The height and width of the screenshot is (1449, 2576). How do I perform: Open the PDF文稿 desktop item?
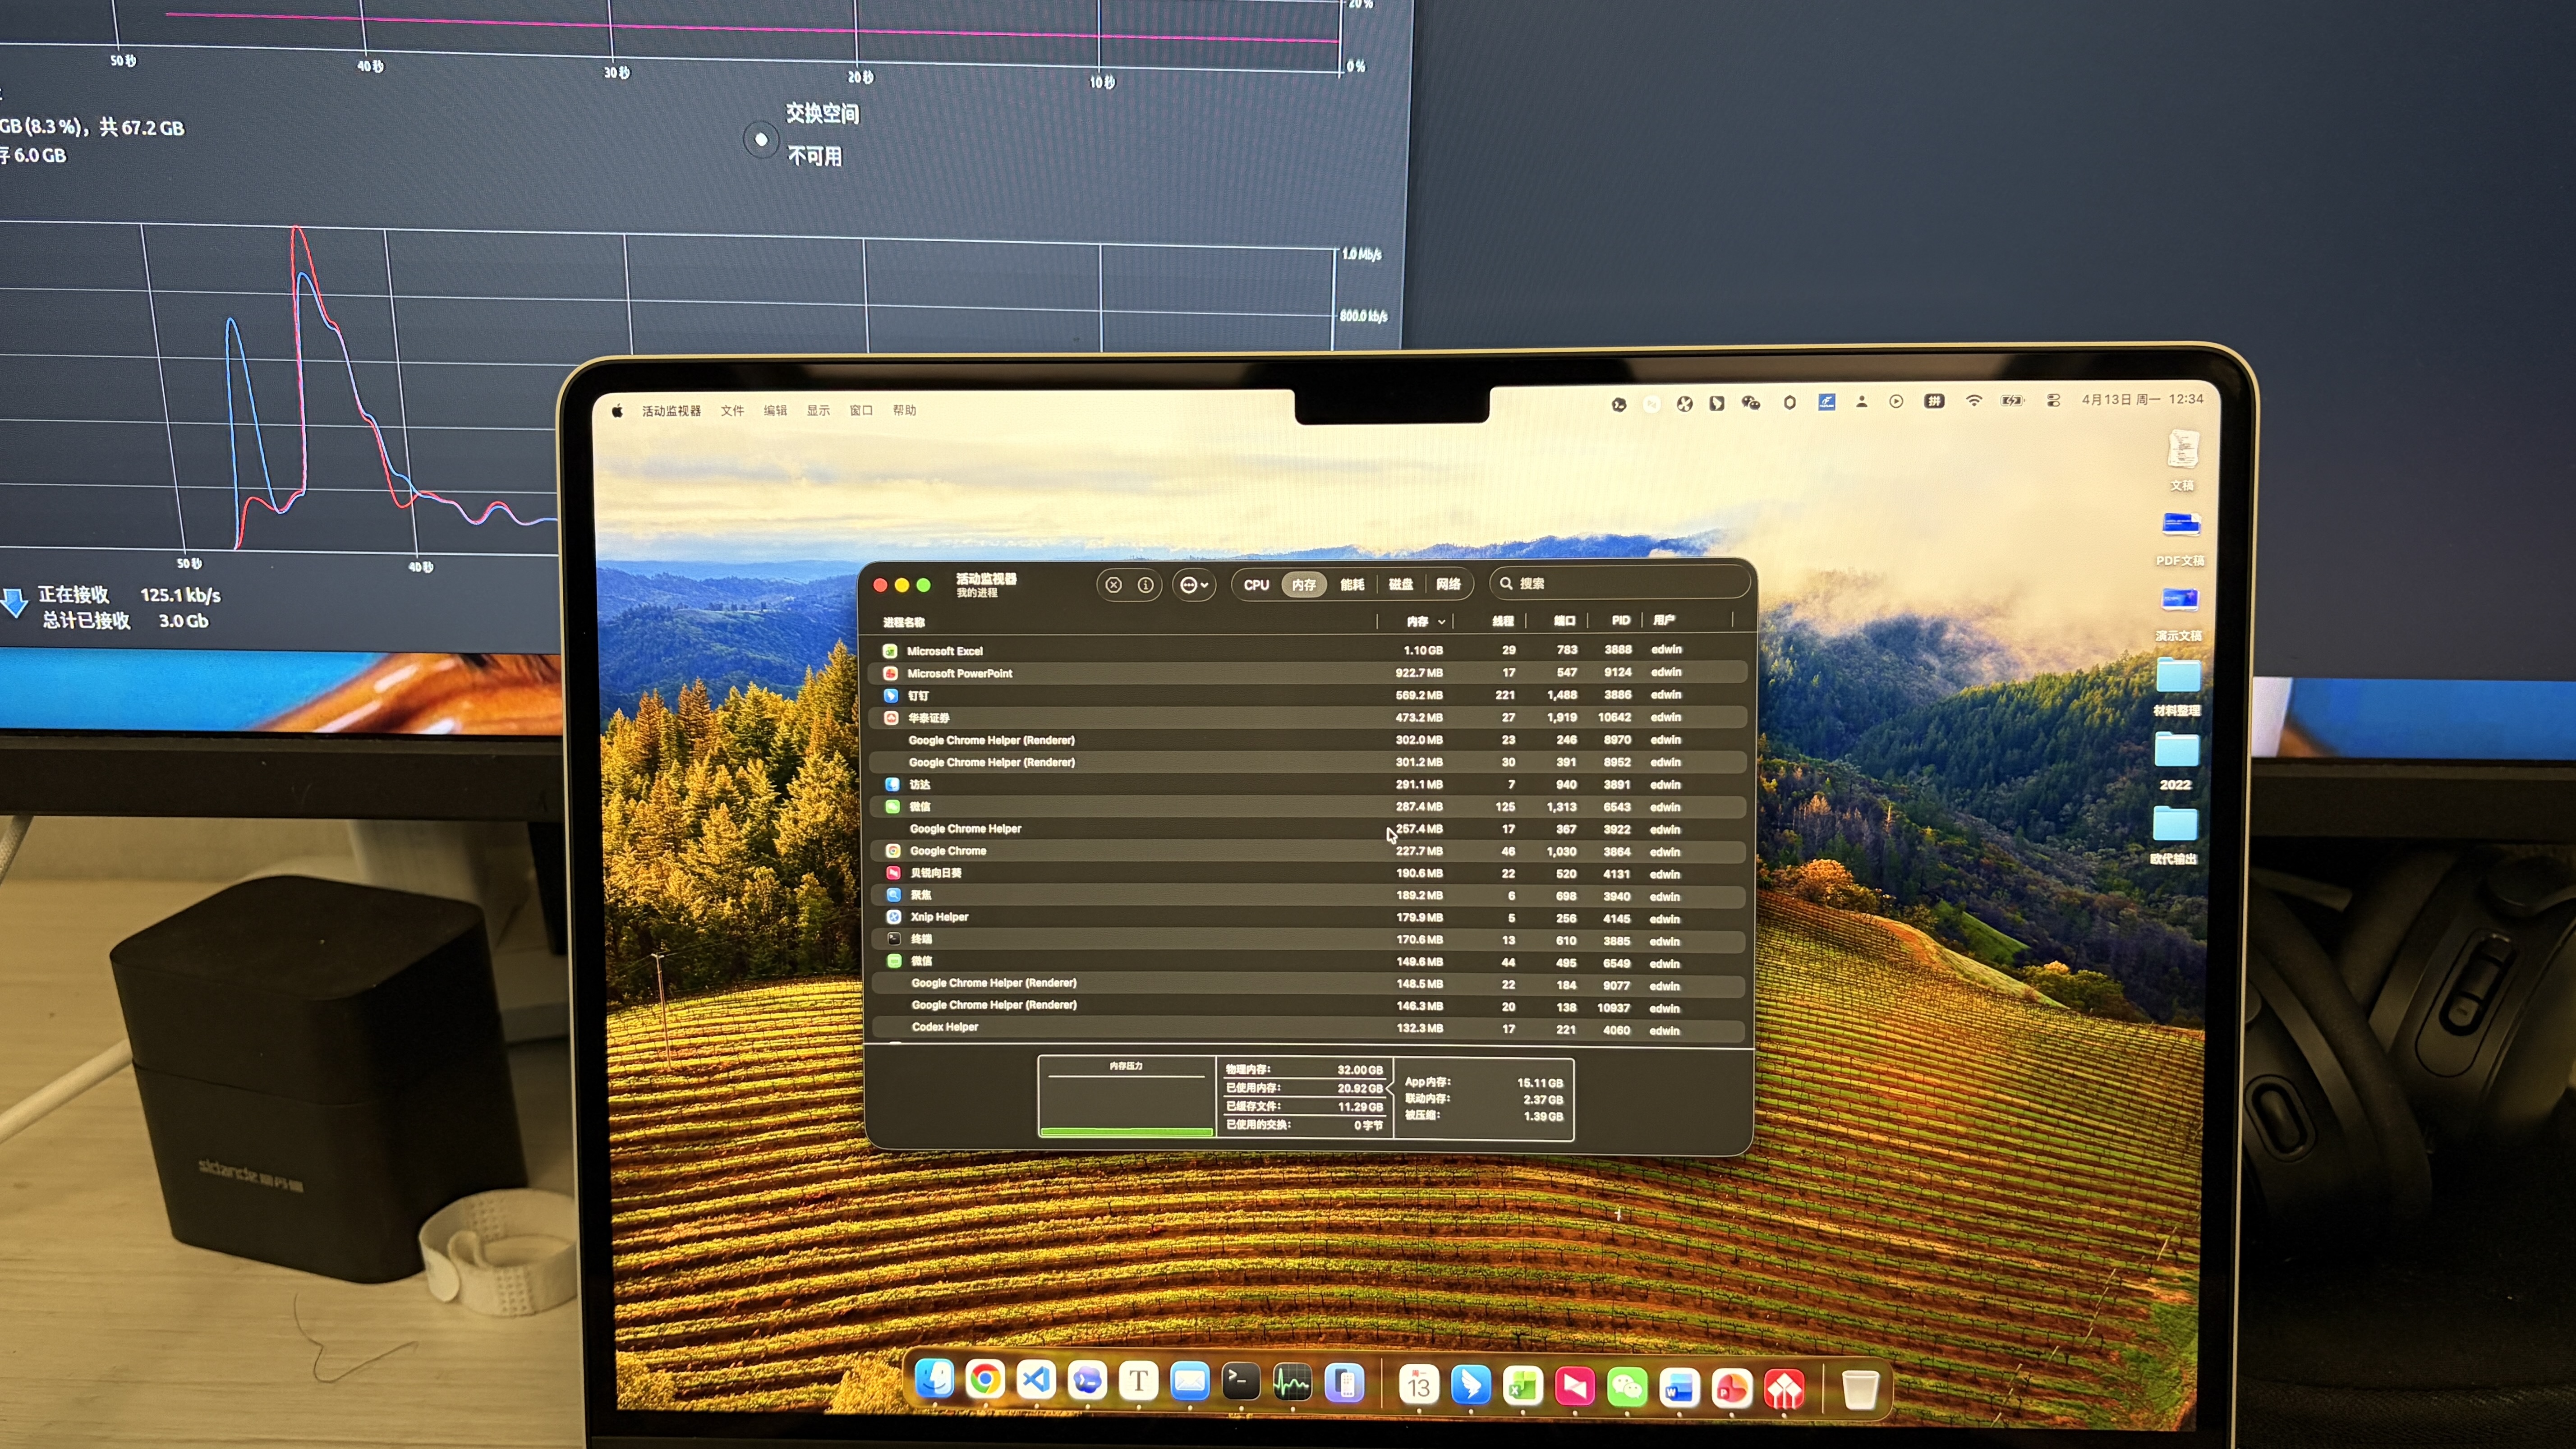pos(2181,539)
